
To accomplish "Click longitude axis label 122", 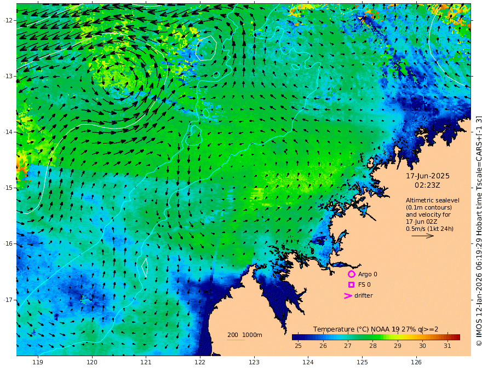I will point(200,363).
